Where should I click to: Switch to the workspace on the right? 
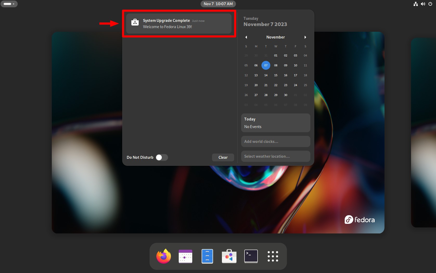pyautogui.click(x=424, y=133)
